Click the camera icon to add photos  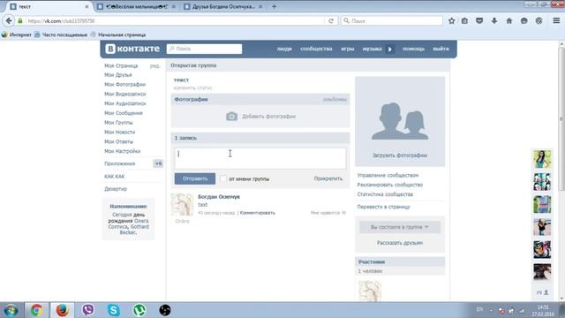tap(231, 117)
